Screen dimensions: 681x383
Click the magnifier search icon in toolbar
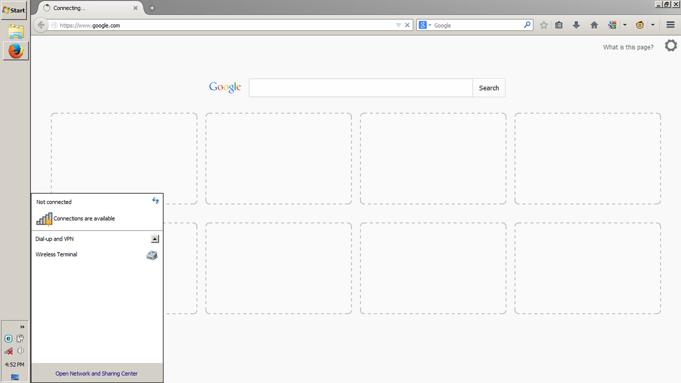pyautogui.click(x=527, y=24)
